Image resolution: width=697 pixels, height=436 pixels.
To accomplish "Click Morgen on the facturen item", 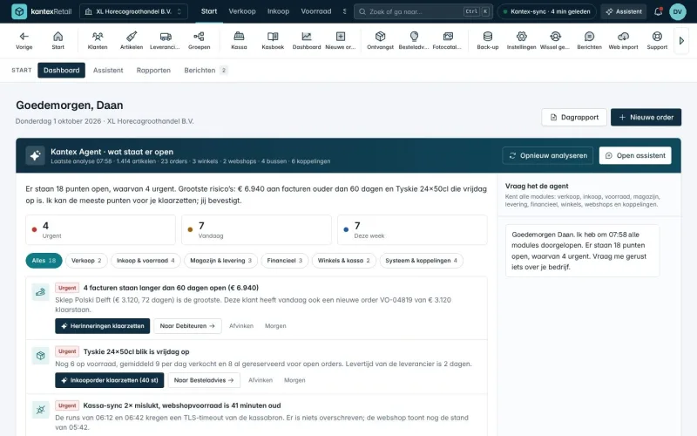I will click(x=275, y=326).
